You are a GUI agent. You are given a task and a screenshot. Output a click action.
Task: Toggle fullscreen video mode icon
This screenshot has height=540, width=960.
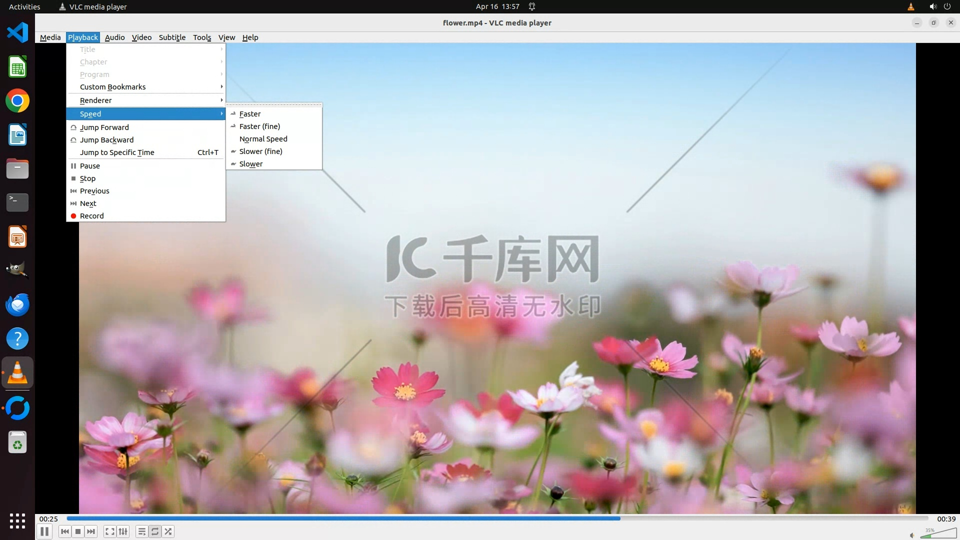[110, 531]
